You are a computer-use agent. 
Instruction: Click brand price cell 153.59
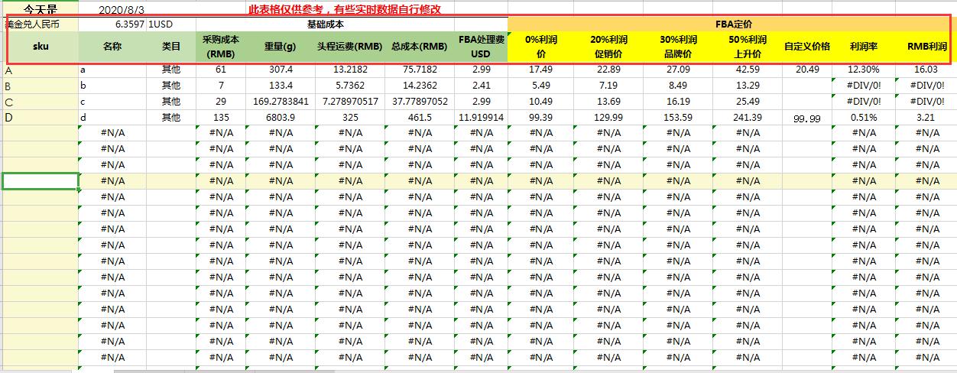[676, 118]
